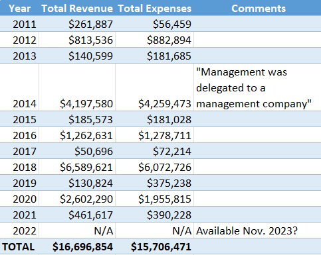Click the TOTAL row label
321x255 pixels.
[19, 246]
